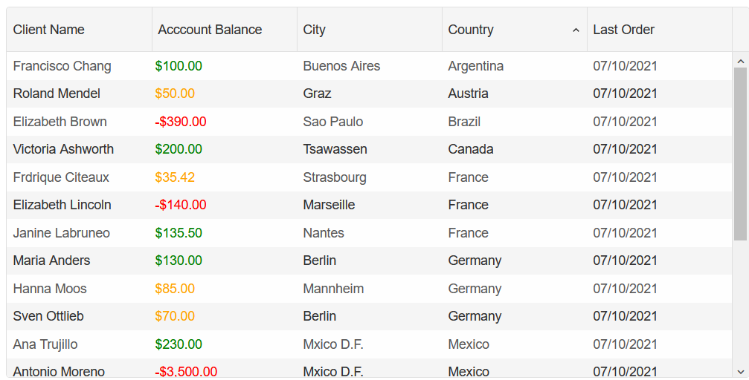Sort by Client Name column header
Image resolution: width=749 pixels, height=380 pixels.
[49, 30]
